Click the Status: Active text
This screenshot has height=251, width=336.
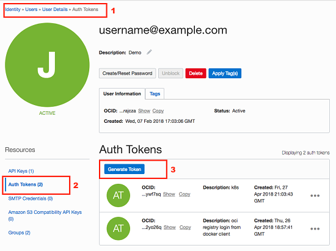click(230, 111)
